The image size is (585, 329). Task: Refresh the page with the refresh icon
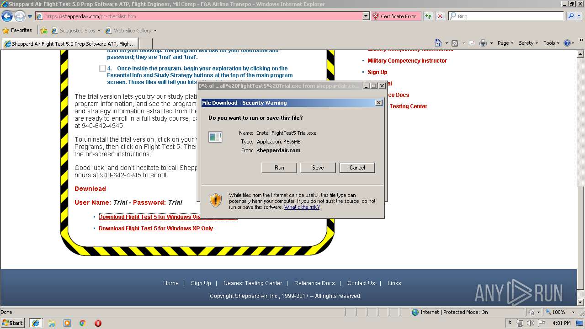click(428, 16)
